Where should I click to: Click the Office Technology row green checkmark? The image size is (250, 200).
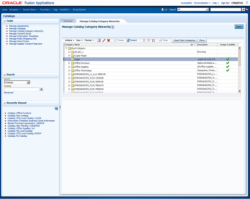click(227, 70)
